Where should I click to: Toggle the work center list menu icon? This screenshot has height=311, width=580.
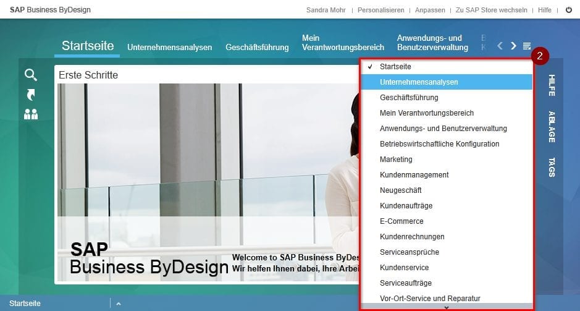click(x=527, y=46)
